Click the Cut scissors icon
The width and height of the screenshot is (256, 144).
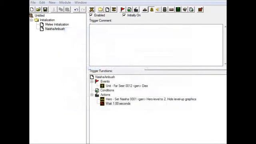54,10
